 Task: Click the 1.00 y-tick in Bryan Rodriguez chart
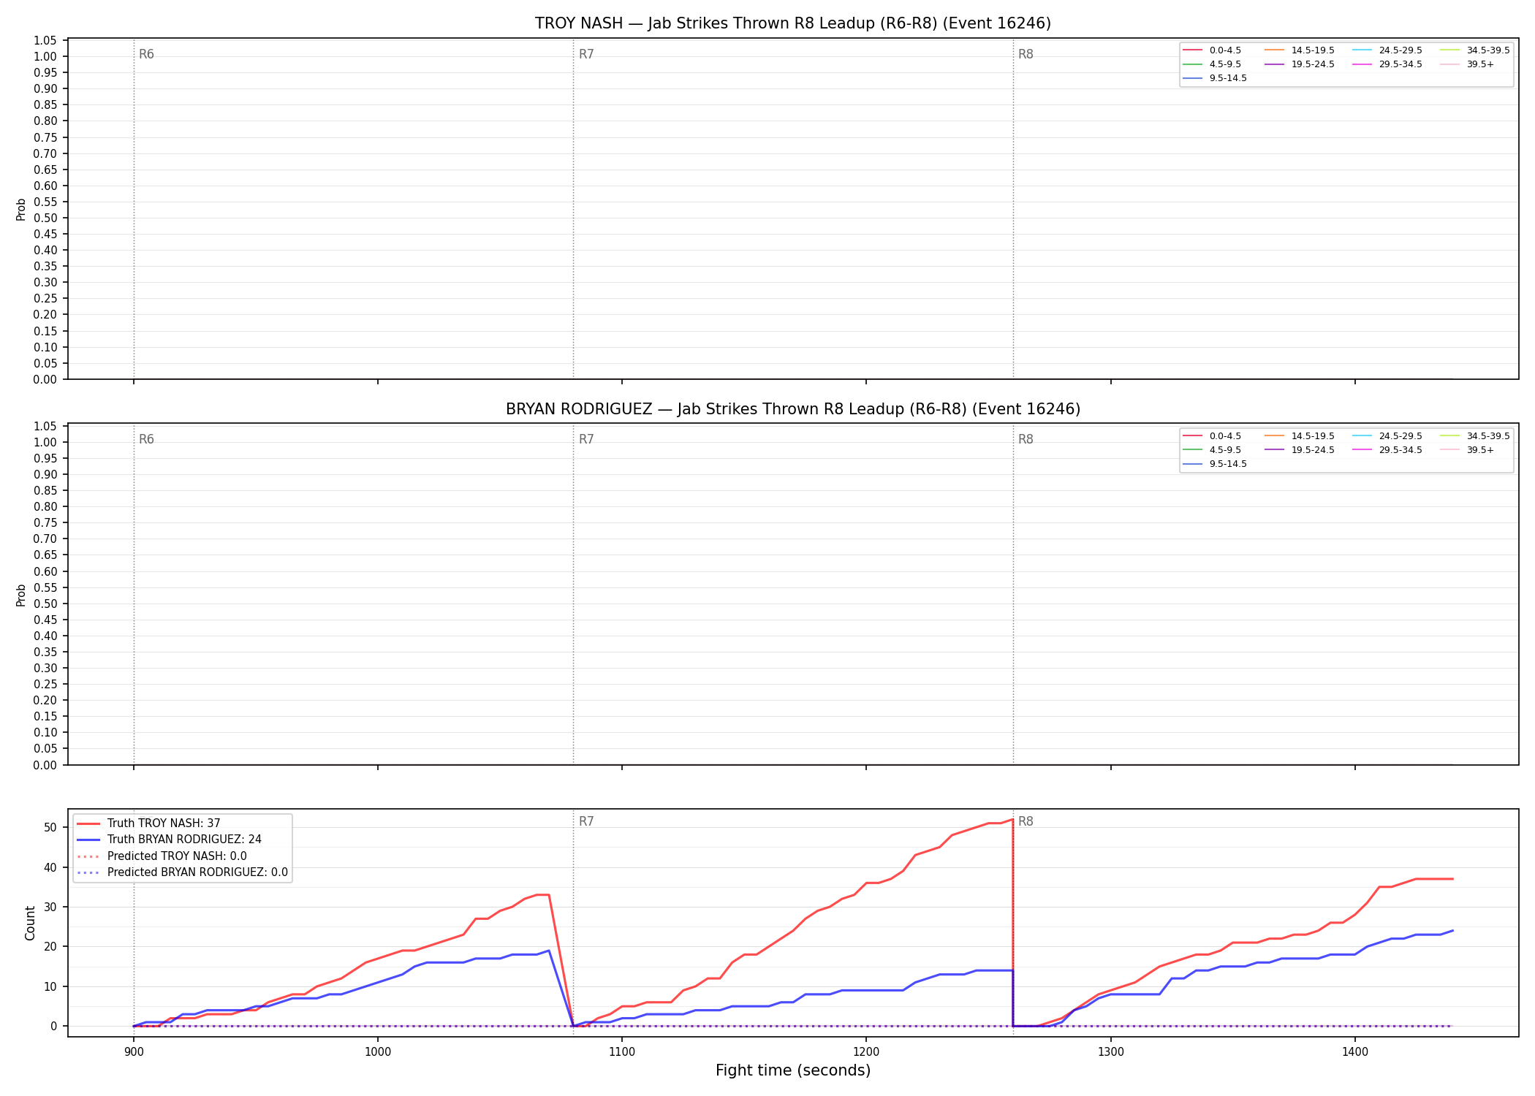click(45, 443)
